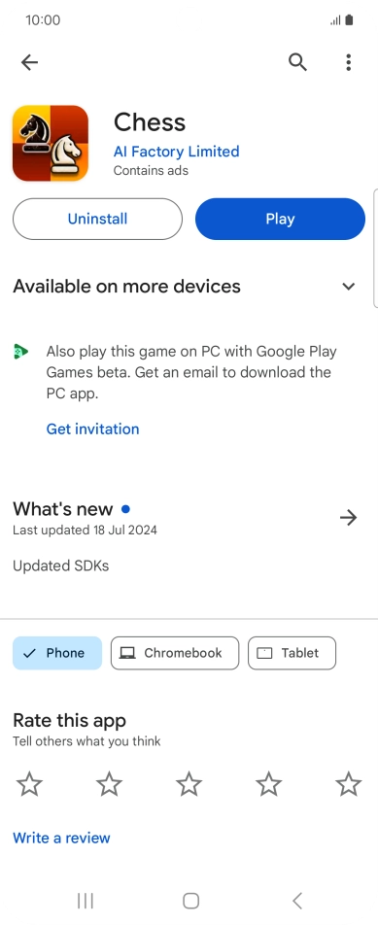Open the three-dot overflow menu
Viewport: 378px width, 925px height.
349,62
